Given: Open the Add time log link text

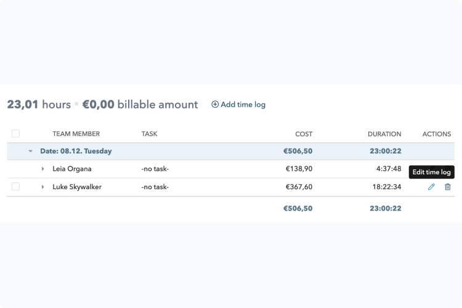Looking at the screenshot, I should (243, 105).
